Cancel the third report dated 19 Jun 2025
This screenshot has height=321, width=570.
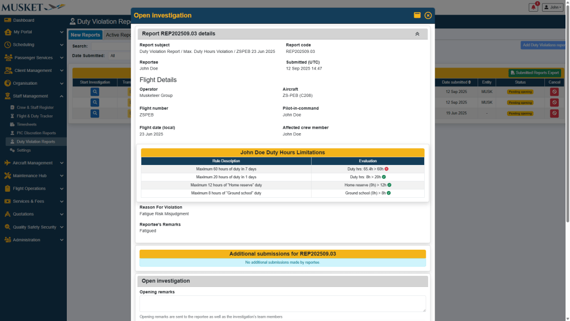pyautogui.click(x=554, y=113)
